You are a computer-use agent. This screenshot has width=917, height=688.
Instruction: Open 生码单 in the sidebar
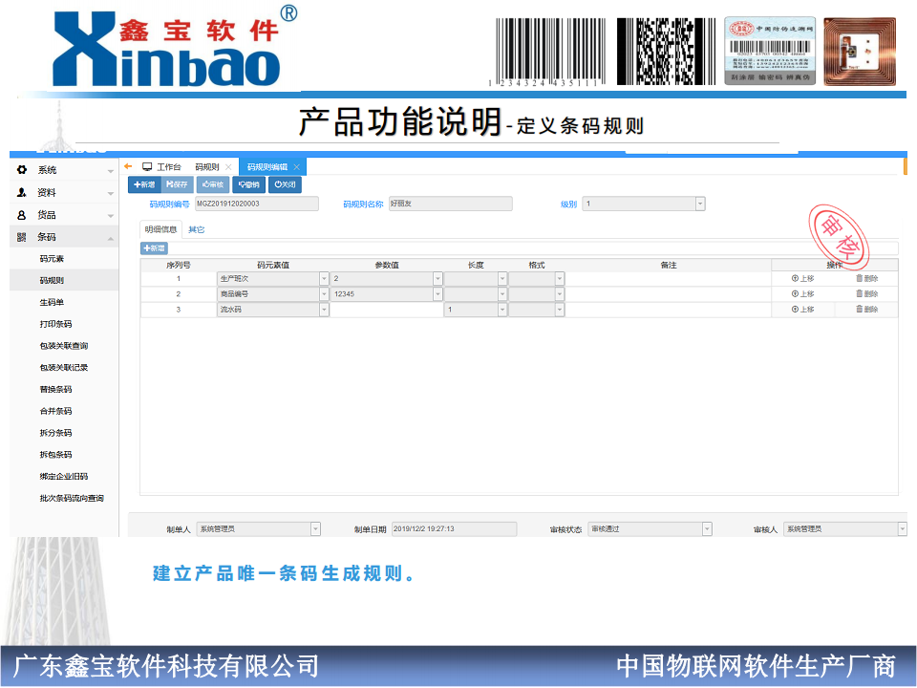point(52,302)
